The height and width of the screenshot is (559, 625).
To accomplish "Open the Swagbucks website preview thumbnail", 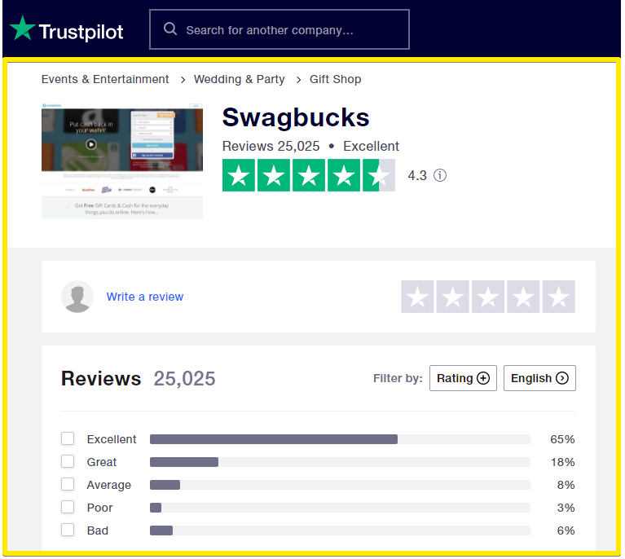I will 122,161.
